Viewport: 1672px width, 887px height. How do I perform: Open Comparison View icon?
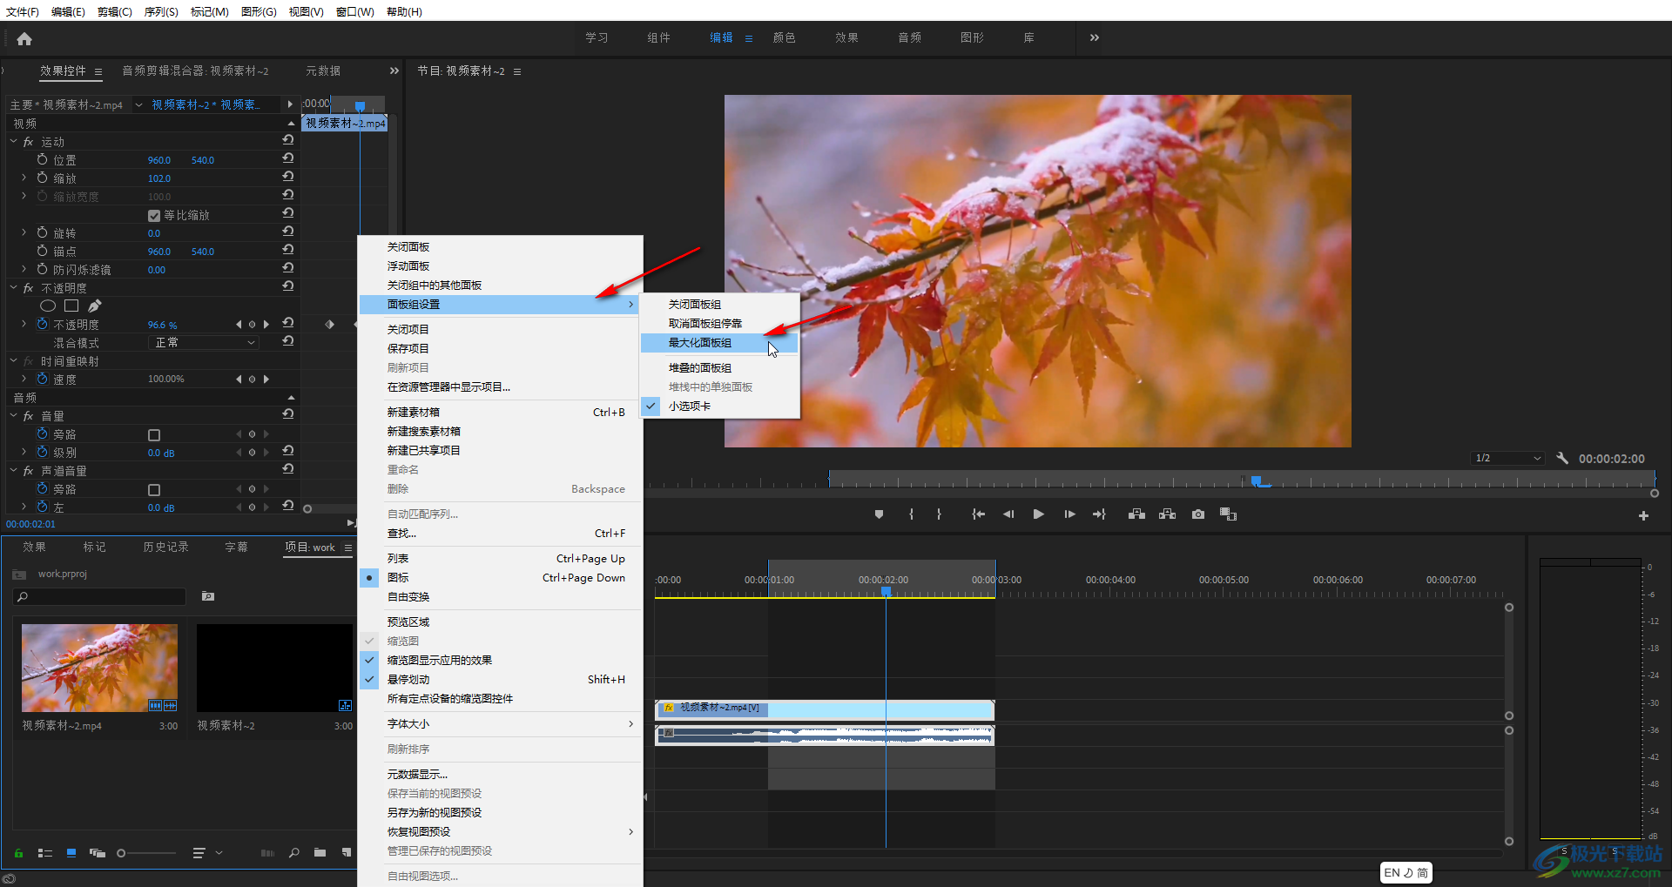1228,514
